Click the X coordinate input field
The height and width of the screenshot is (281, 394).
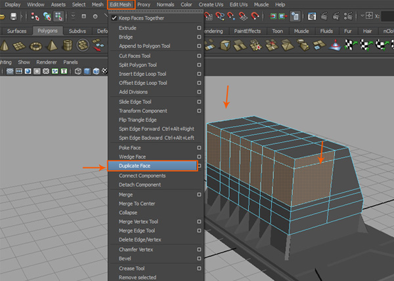click(x=389, y=16)
